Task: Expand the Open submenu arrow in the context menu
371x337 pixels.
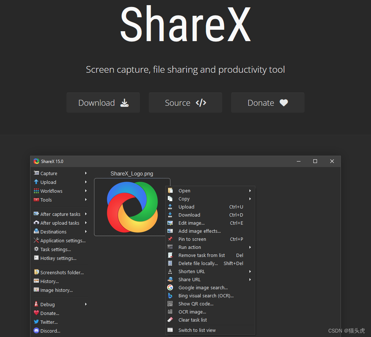Action: point(250,191)
